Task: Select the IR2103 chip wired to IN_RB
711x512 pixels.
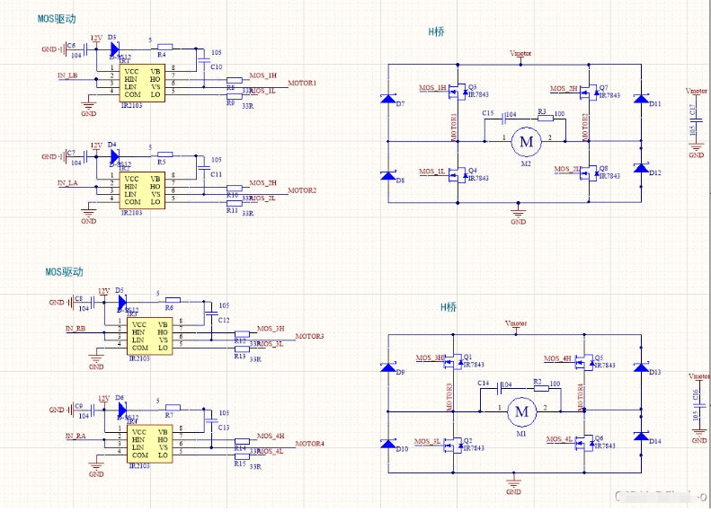Action: click(x=149, y=336)
